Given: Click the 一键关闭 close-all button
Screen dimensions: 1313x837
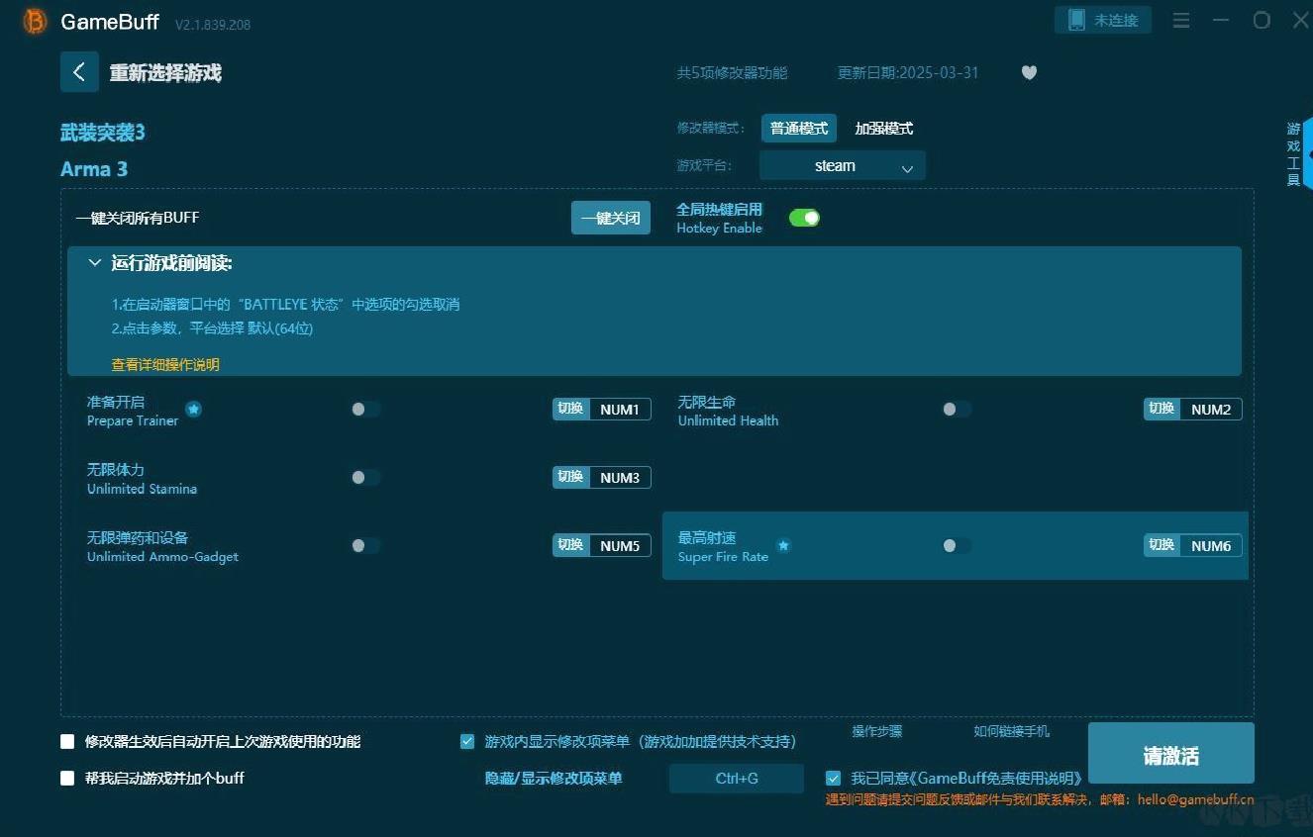Looking at the screenshot, I should click(611, 218).
